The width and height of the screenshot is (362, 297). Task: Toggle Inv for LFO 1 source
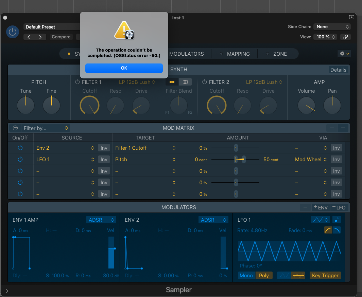tap(104, 159)
